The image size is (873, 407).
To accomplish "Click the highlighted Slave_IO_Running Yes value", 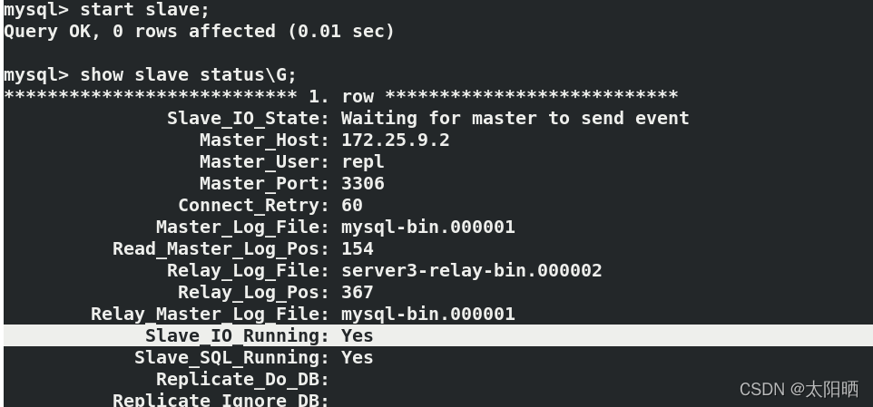I will click(x=357, y=335).
